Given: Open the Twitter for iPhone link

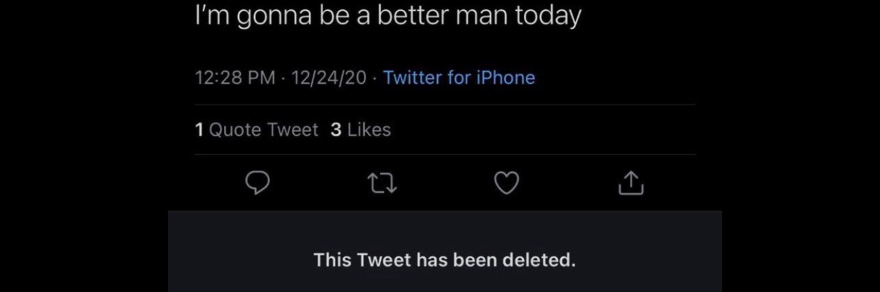Looking at the screenshot, I should click(x=459, y=78).
